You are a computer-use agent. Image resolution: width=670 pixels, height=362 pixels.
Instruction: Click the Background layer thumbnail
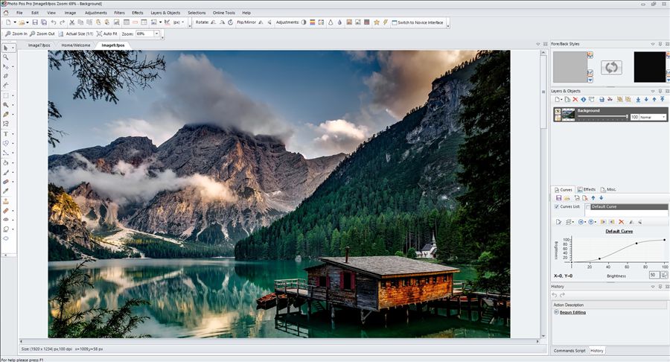568,115
